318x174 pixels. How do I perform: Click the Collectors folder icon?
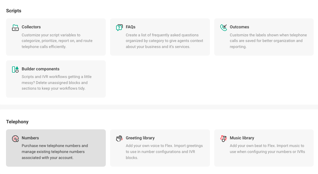pyautogui.click(x=15, y=28)
